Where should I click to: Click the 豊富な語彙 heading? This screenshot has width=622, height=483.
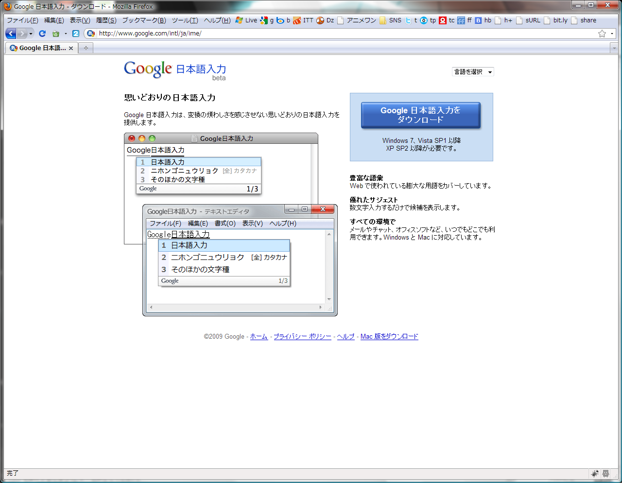366,178
